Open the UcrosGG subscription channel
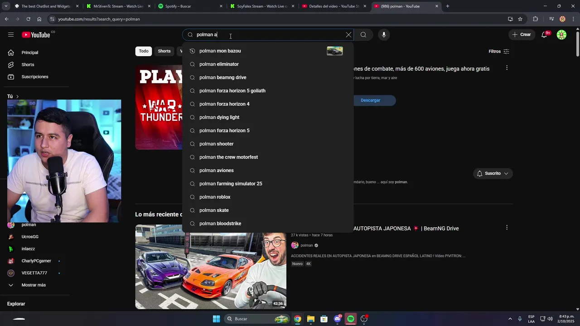 (30, 237)
